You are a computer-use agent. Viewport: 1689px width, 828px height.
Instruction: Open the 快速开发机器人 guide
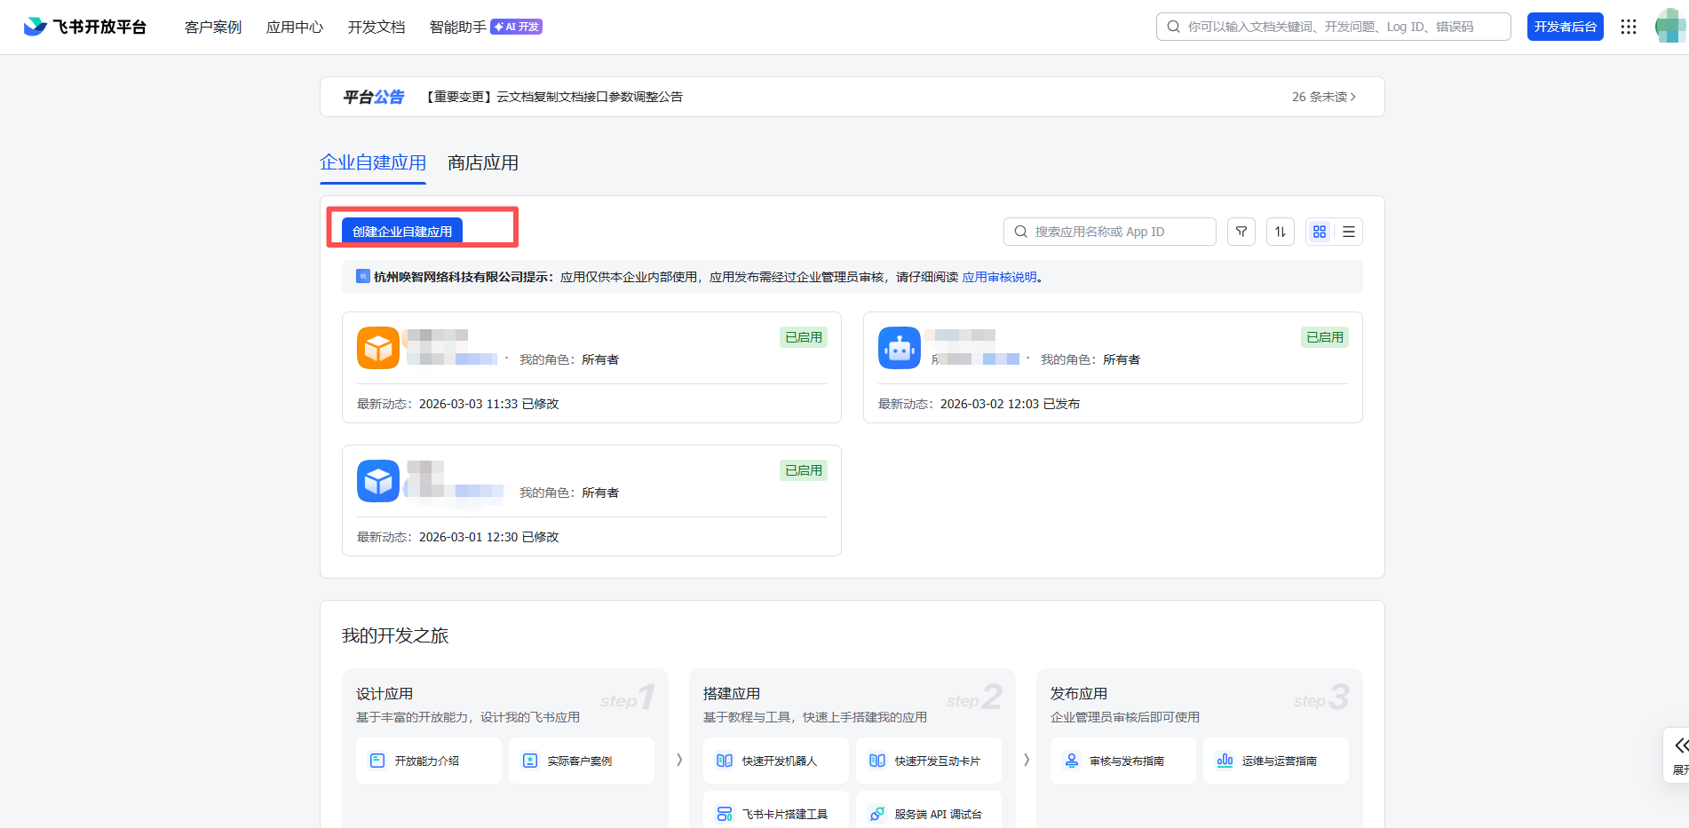774,761
